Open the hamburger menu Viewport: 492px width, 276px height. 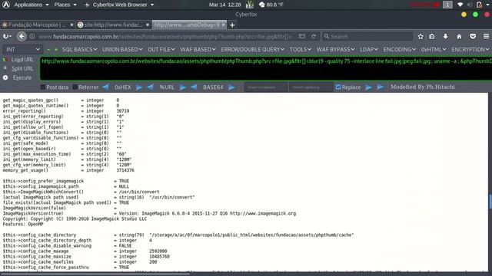[x=486, y=37]
